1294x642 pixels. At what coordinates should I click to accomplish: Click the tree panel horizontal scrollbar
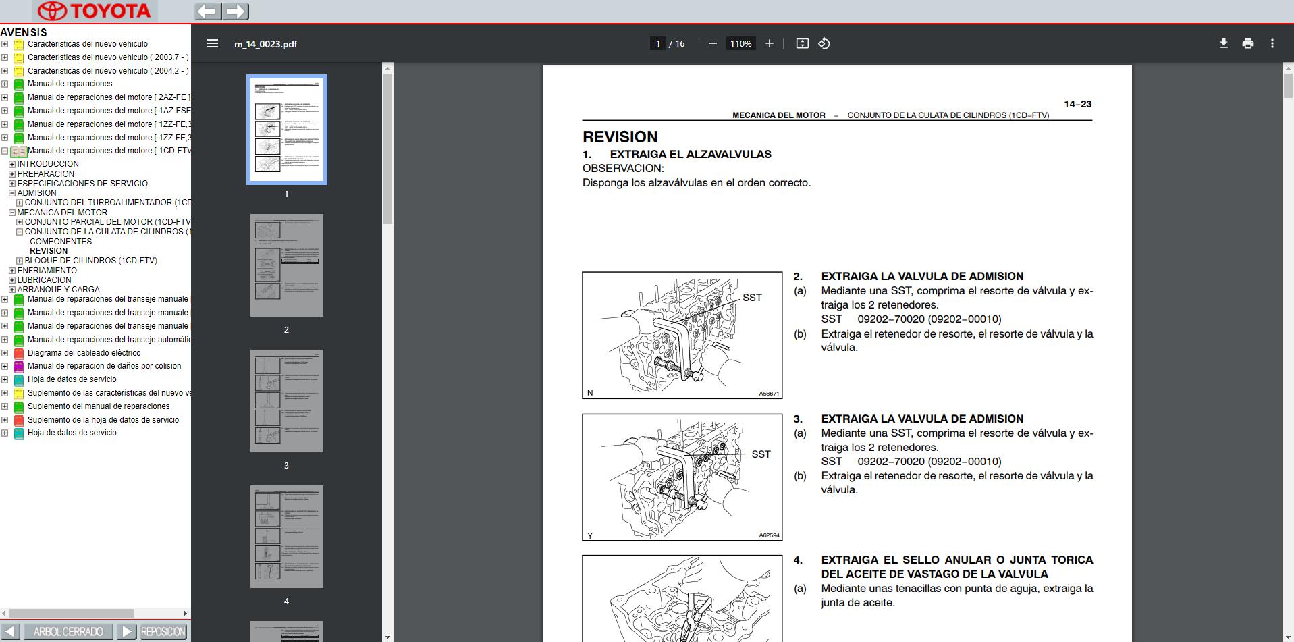(x=71, y=614)
